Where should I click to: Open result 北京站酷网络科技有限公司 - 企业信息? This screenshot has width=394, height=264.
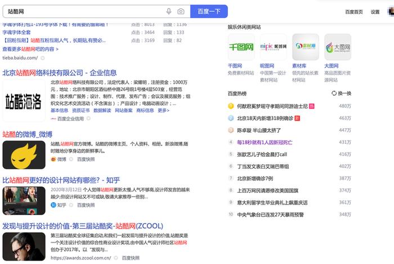pyautogui.click(x=60, y=72)
